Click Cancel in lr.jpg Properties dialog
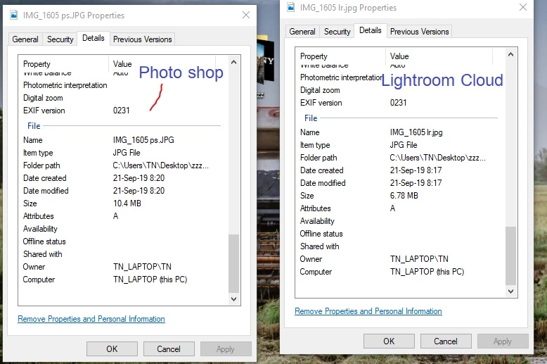547x364 pixels. coord(446,341)
